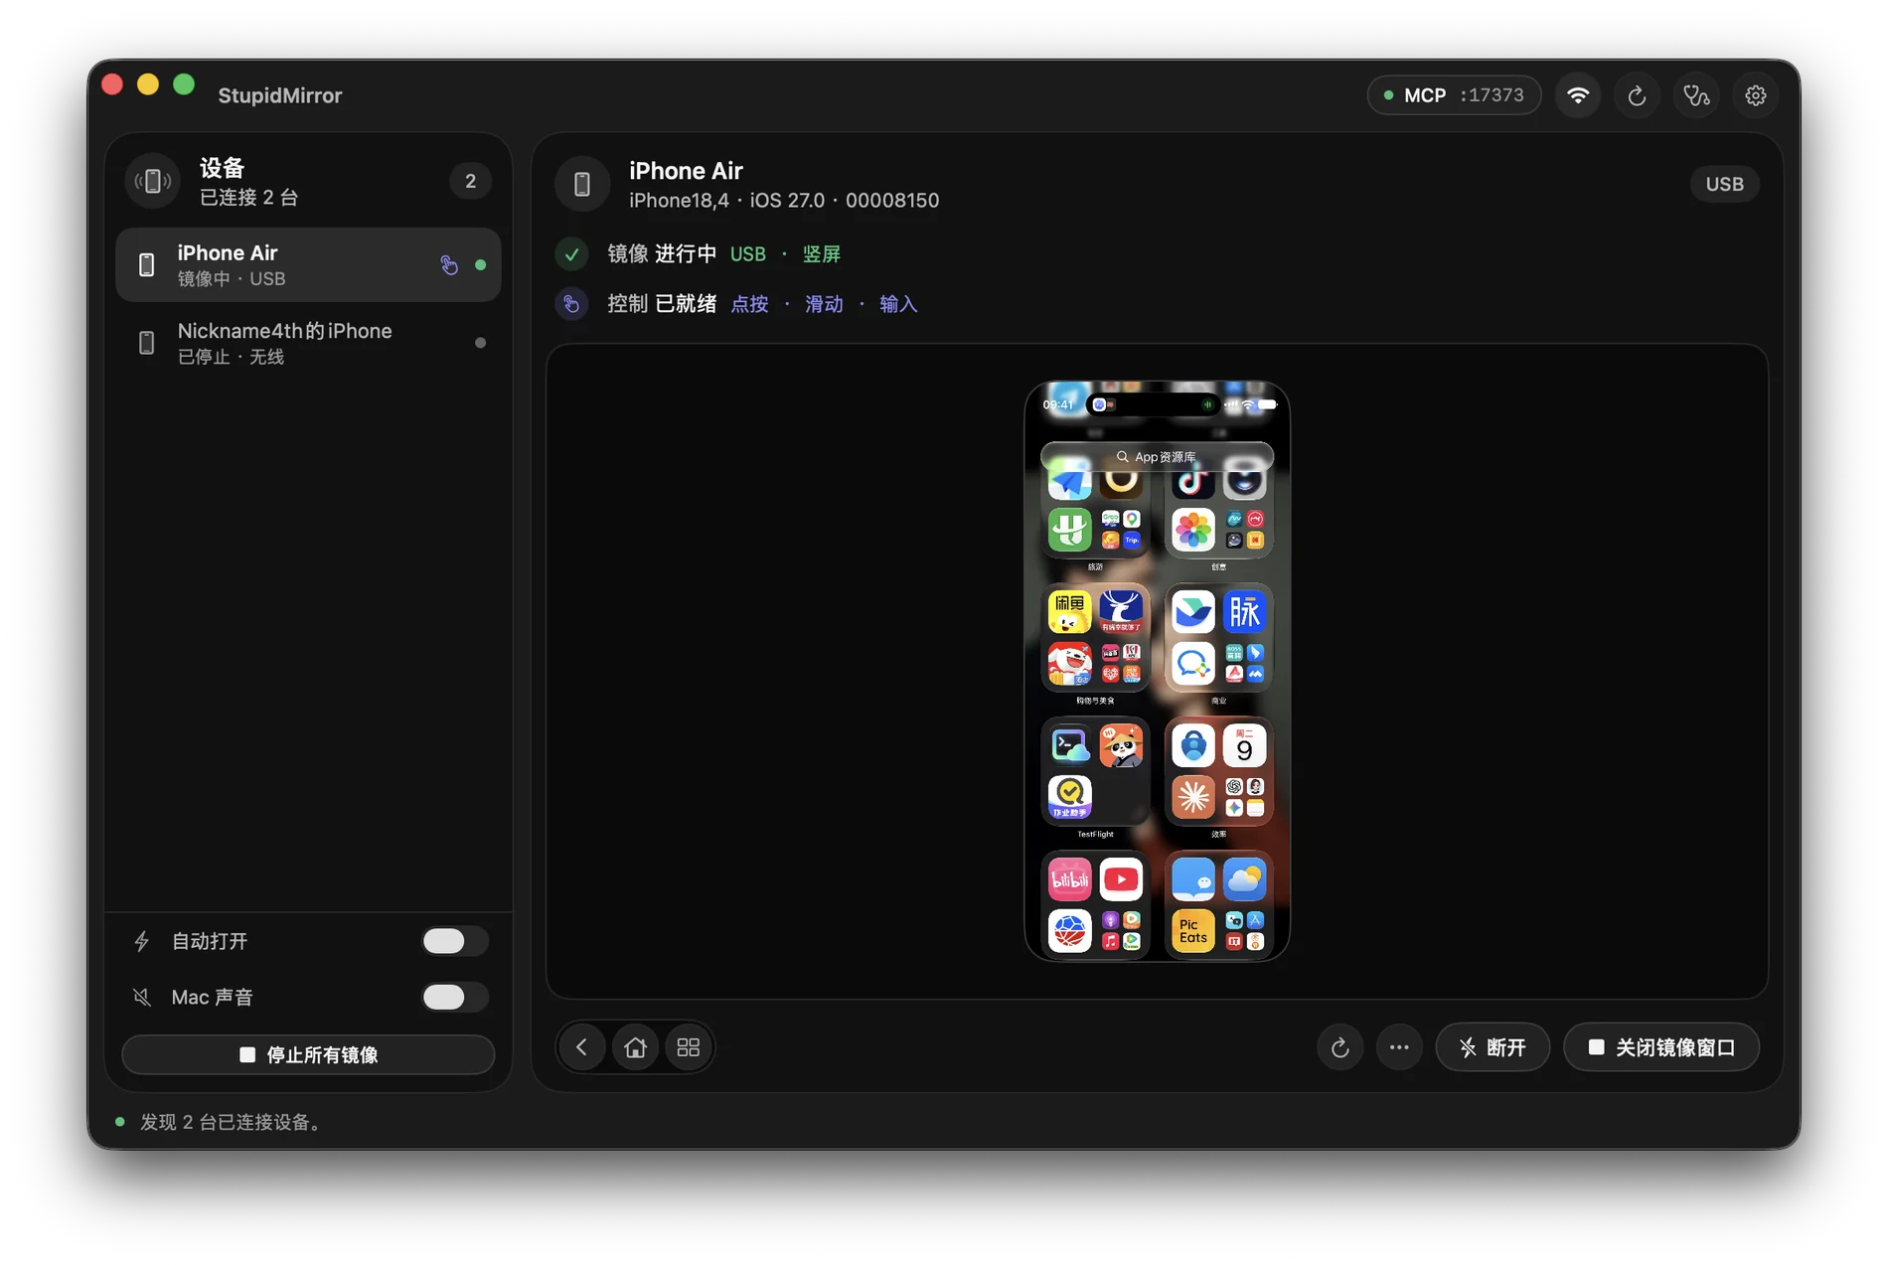Open the app switcher grid icon
1888x1265 pixels.
click(x=688, y=1047)
